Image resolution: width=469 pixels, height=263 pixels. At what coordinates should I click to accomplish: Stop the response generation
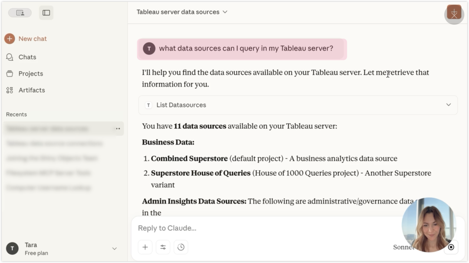[x=451, y=247]
